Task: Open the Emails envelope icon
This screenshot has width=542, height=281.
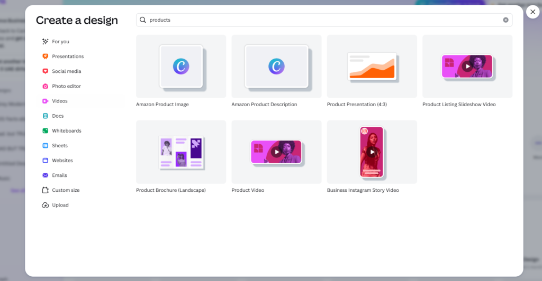Action: point(46,175)
